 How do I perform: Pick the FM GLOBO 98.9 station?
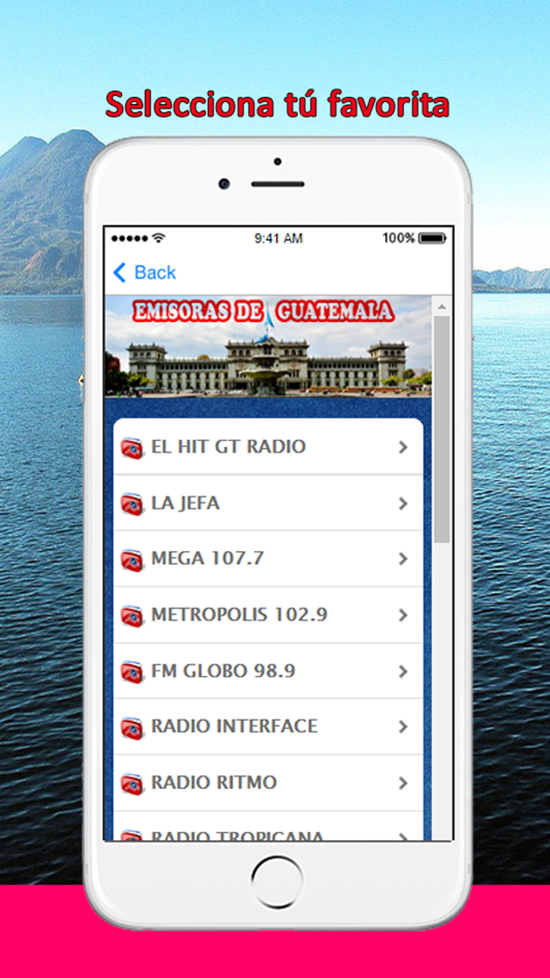tap(268, 671)
